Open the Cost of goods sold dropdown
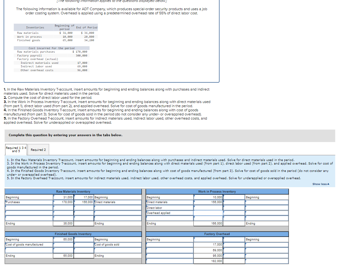The width and height of the screenshot is (338, 265). (x=118, y=245)
